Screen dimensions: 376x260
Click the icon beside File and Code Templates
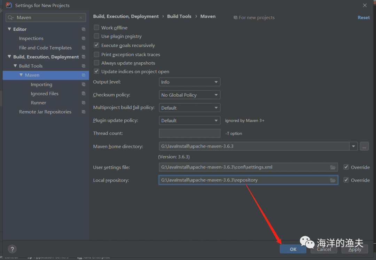click(84, 48)
